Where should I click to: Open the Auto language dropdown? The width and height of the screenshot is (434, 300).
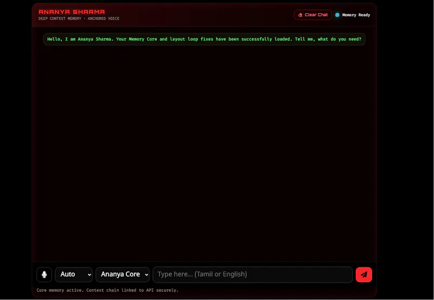click(74, 275)
